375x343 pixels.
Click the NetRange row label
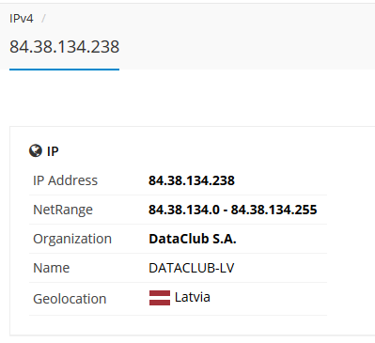point(63,210)
